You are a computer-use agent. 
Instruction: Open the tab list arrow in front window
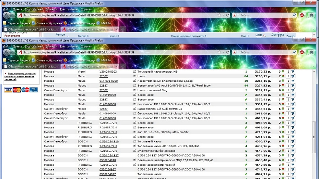(x=313, y=66)
